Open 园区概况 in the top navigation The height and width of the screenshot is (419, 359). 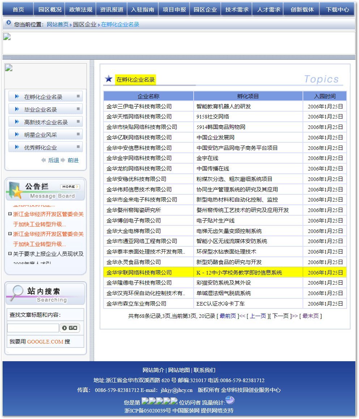tap(50, 10)
